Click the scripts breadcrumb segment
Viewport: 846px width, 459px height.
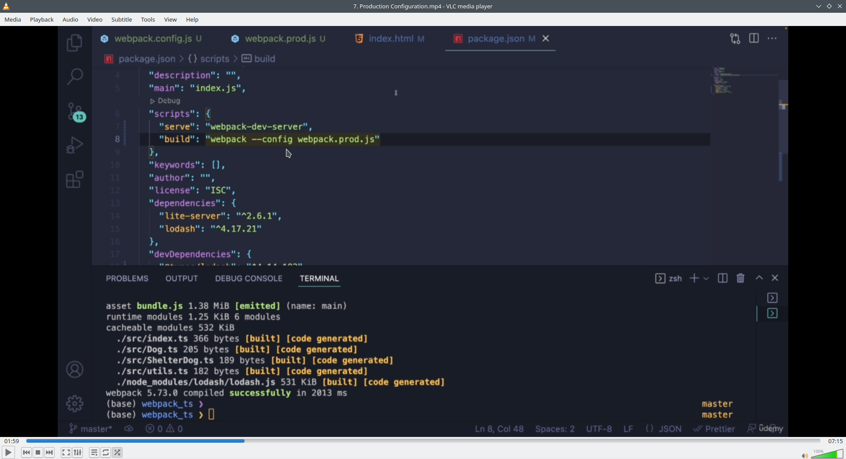point(209,59)
